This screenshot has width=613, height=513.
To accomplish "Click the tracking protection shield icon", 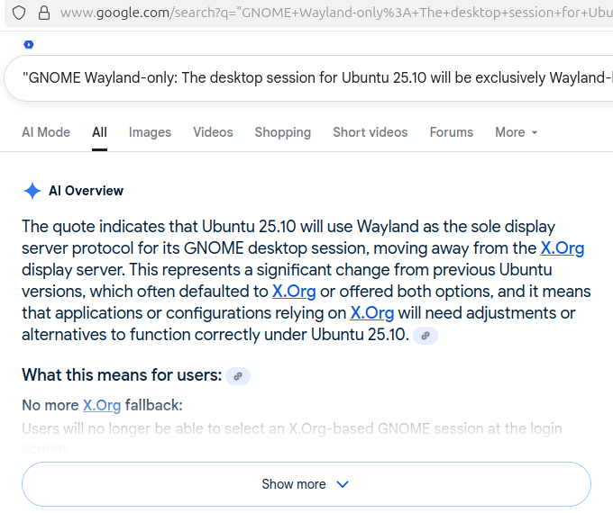I will [18, 13].
